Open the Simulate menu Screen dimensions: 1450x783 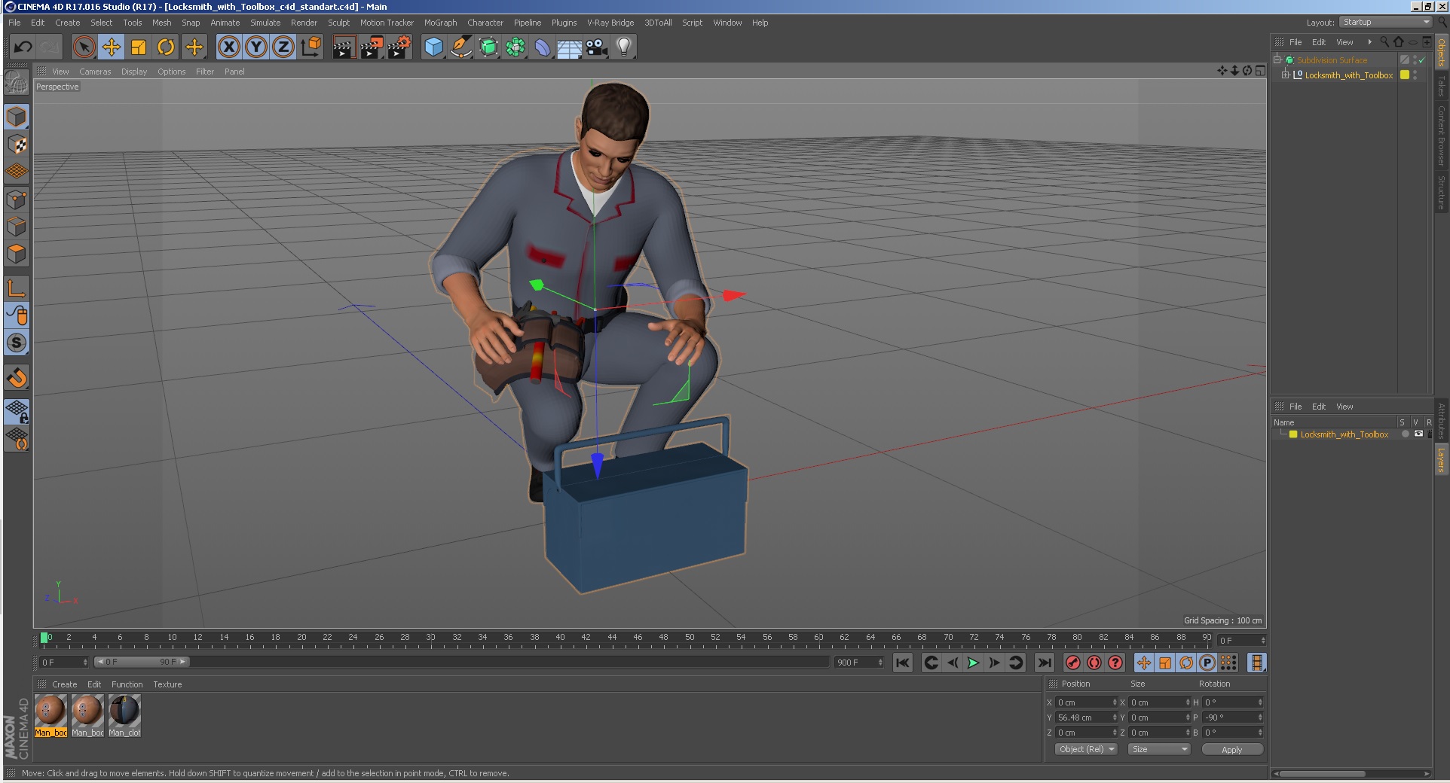[265, 23]
